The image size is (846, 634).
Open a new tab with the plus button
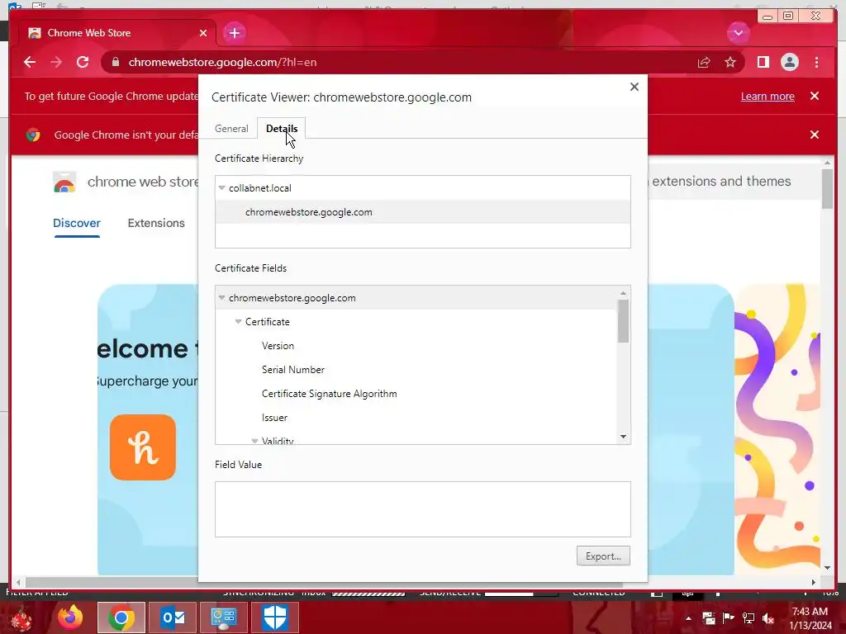(x=234, y=33)
